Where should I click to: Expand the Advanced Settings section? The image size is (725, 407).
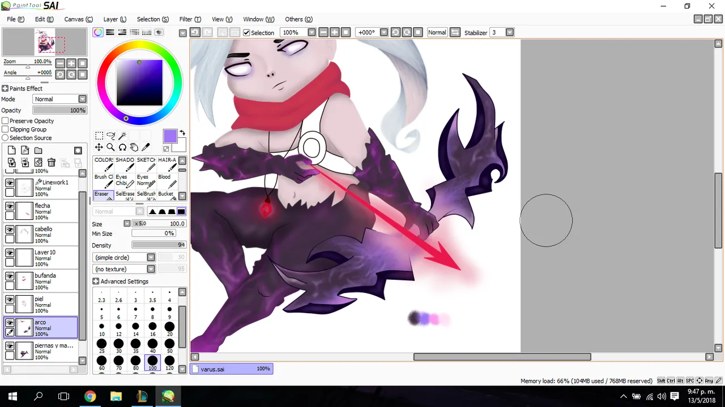pos(96,282)
